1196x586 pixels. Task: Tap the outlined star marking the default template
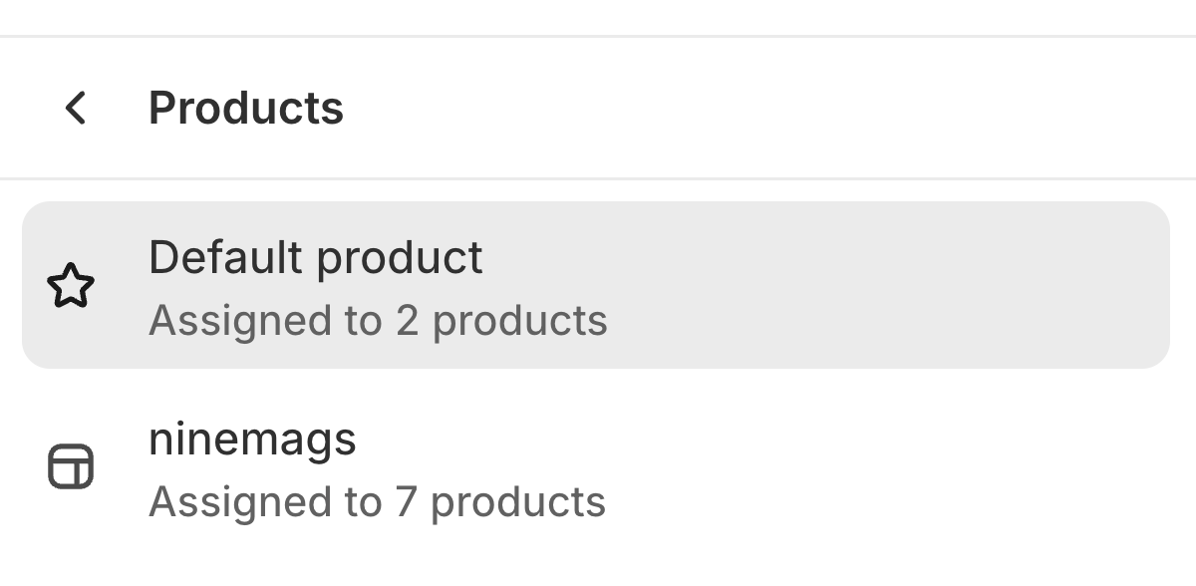tap(71, 288)
